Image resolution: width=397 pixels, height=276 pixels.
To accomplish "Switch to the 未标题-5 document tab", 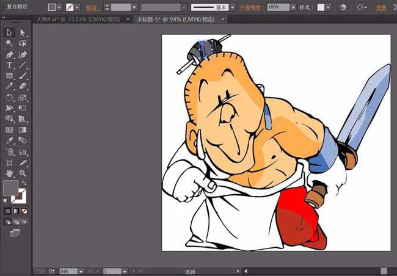I will (x=175, y=20).
